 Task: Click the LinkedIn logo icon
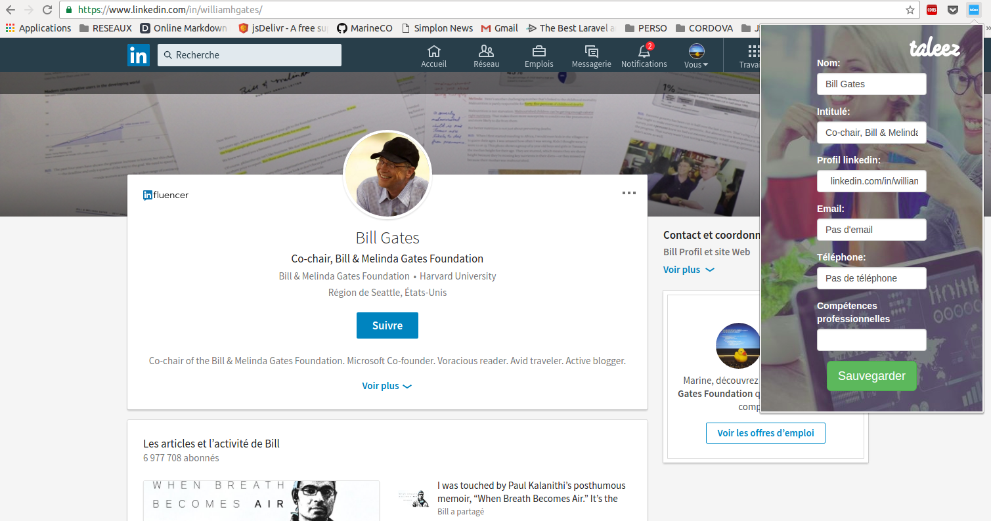click(x=139, y=55)
